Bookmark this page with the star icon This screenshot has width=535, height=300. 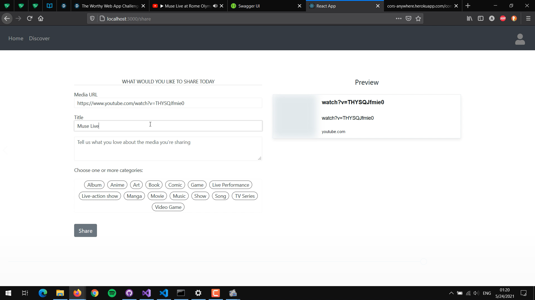pos(418,19)
